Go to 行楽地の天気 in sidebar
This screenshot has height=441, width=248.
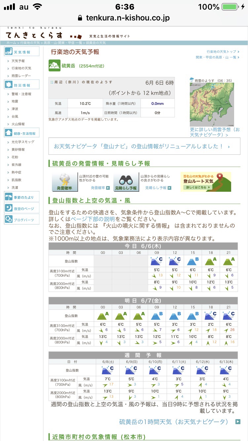tap(21, 68)
